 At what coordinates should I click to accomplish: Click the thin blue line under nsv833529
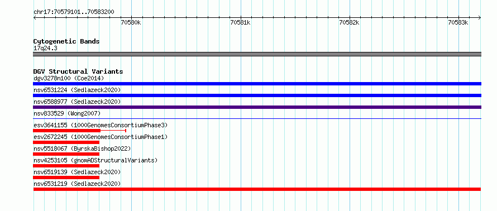coord(257,118)
